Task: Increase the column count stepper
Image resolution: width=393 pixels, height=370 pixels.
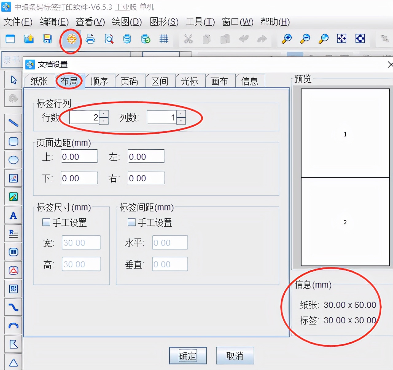Action: [x=181, y=114]
